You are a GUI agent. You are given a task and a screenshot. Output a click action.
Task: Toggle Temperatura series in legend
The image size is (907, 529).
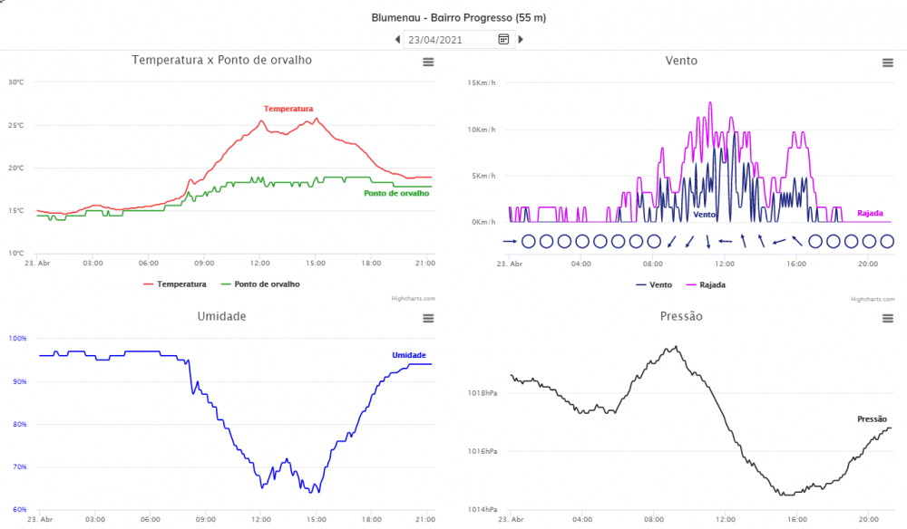[175, 284]
